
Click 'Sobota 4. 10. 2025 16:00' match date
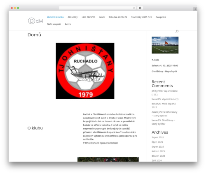point(165,65)
